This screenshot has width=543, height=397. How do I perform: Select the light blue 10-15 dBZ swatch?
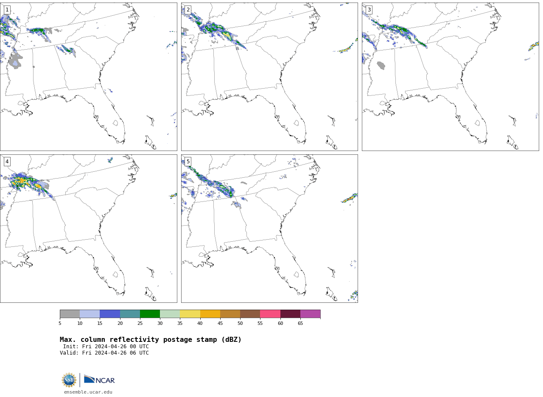point(90,314)
